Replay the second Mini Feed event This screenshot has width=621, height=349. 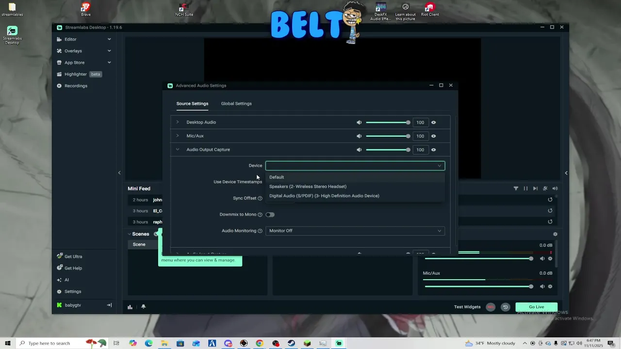pyautogui.click(x=550, y=211)
